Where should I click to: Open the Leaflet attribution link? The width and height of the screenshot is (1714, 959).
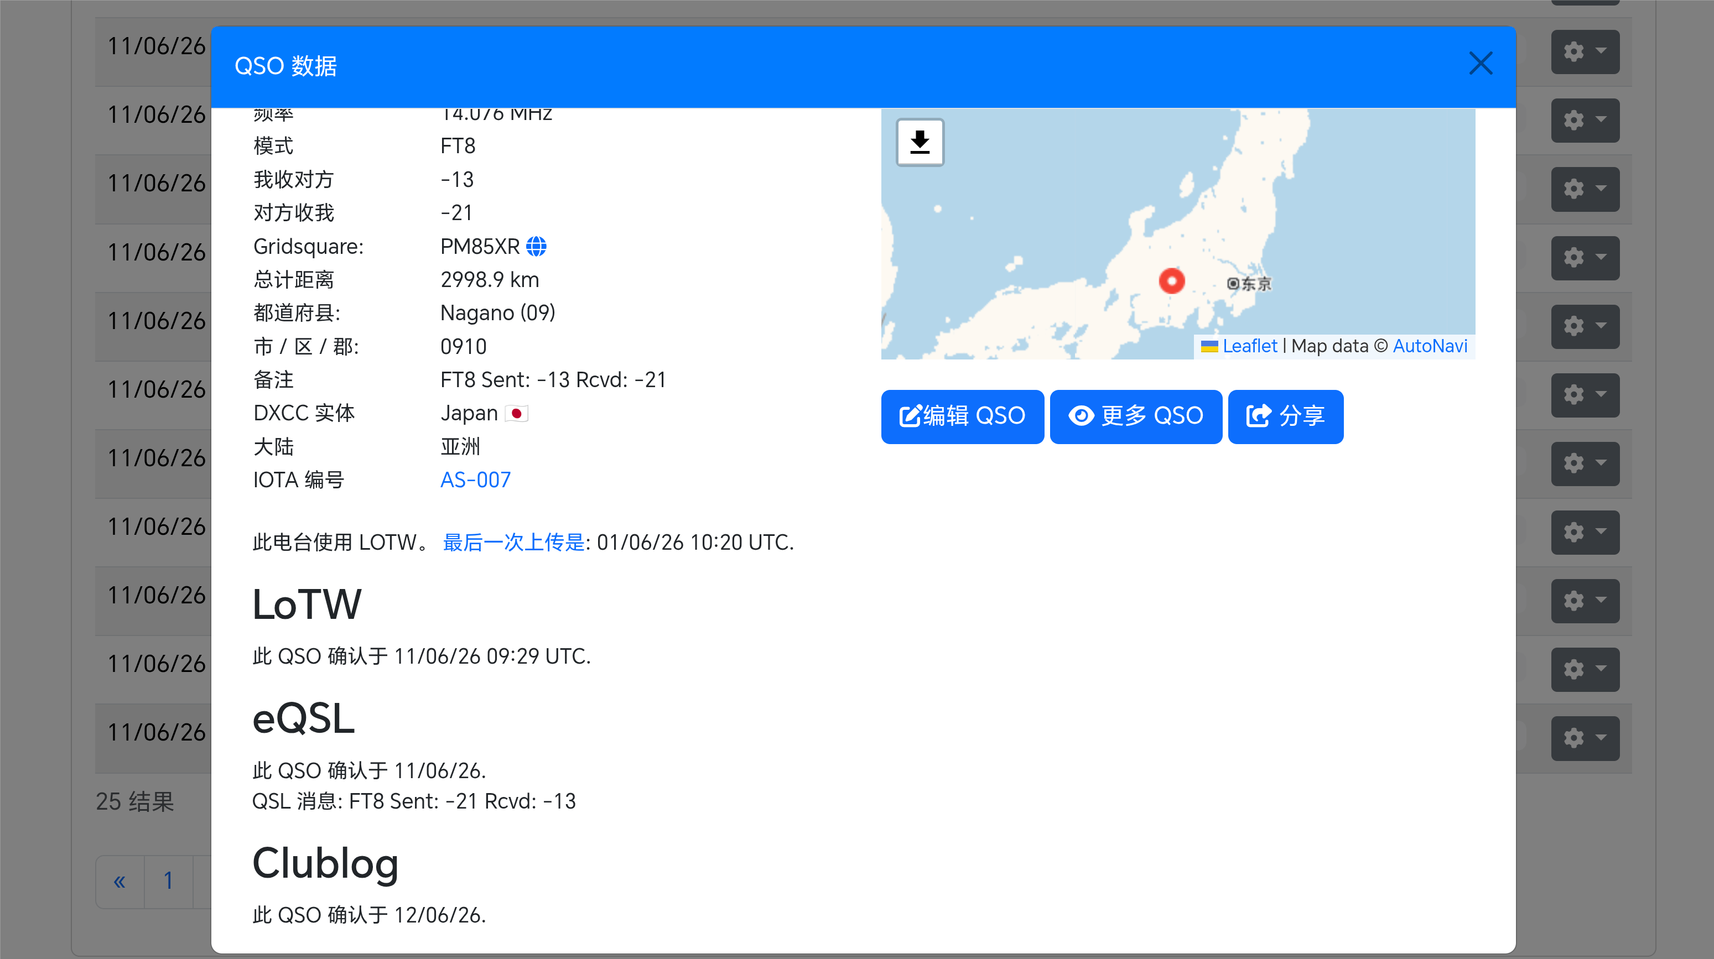(x=1250, y=346)
